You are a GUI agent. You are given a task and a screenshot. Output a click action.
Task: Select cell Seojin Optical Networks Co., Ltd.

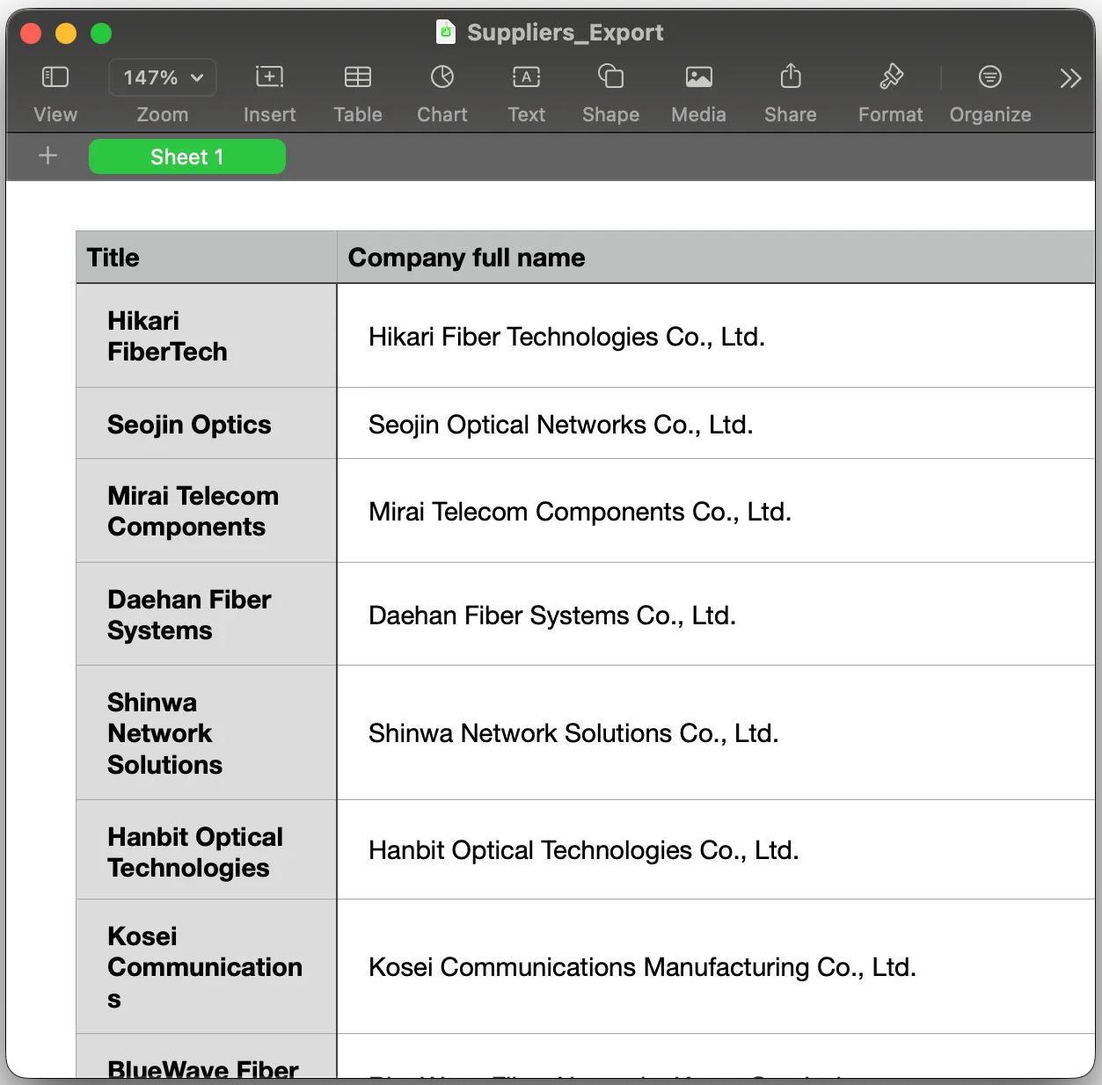(716, 424)
